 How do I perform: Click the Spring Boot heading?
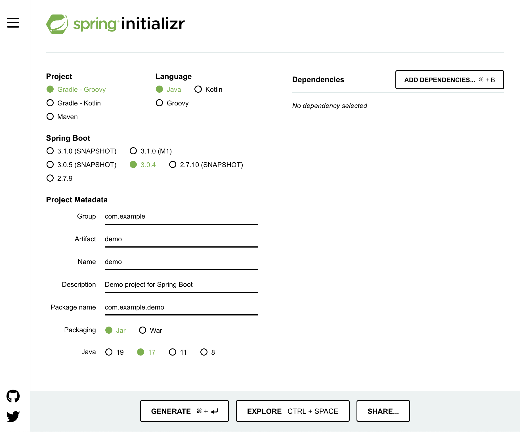pyautogui.click(x=68, y=138)
